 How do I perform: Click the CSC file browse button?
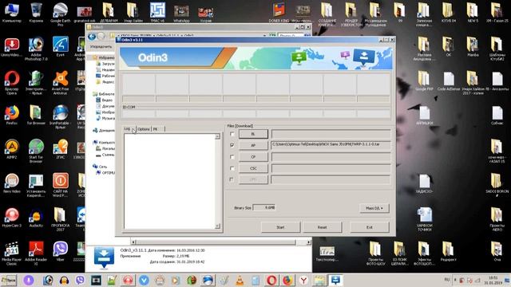[x=253, y=168]
